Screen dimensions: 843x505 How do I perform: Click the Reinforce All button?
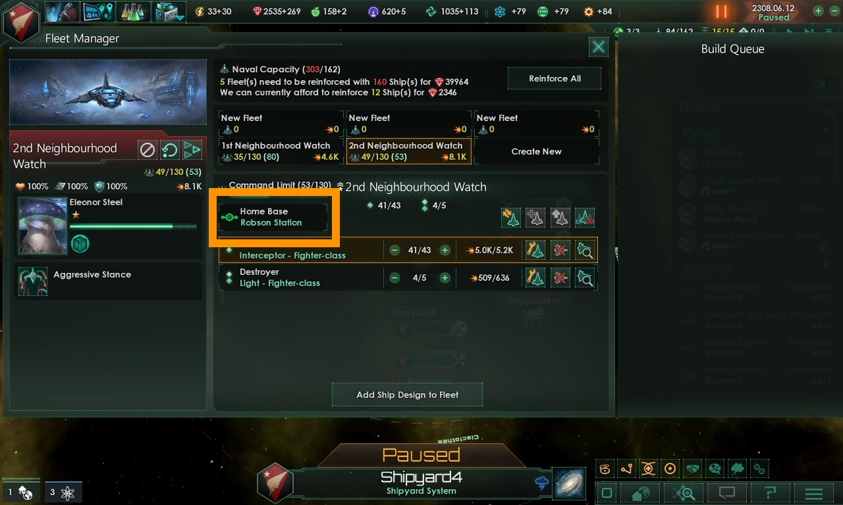(555, 78)
